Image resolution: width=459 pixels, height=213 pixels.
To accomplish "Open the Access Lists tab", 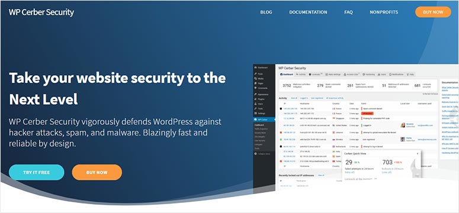I will click(x=352, y=75).
